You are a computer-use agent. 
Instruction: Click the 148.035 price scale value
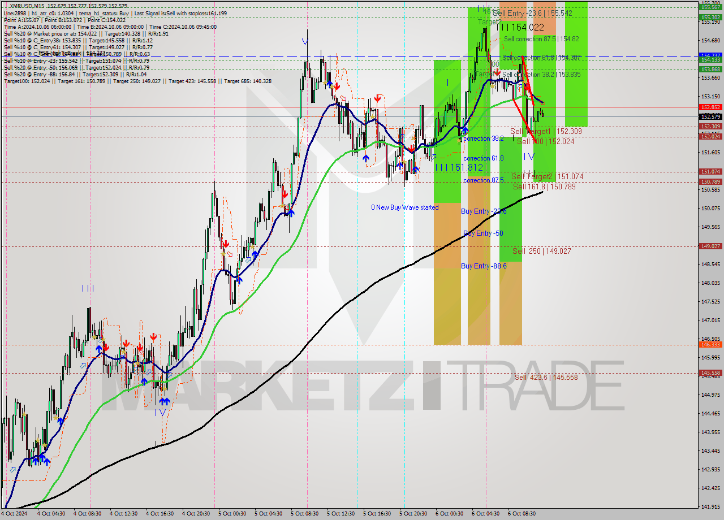coord(711,283)
